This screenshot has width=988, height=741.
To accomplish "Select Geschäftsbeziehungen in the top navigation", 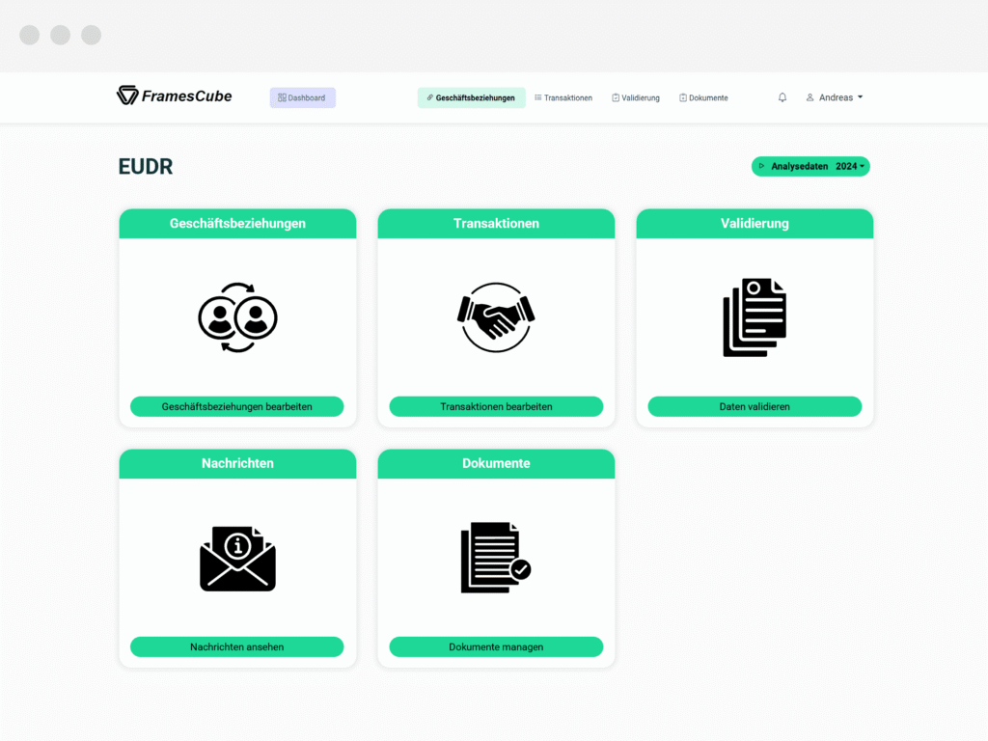I will [x=471, y=97].
